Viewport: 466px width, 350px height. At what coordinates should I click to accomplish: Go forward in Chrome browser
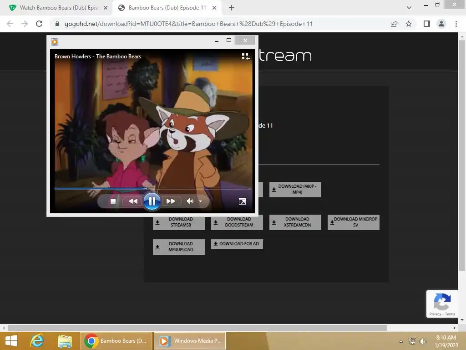(25, 24)
